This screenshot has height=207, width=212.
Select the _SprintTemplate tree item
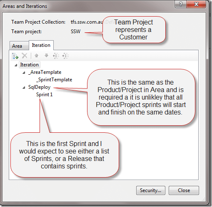click(x=54, y=80)
